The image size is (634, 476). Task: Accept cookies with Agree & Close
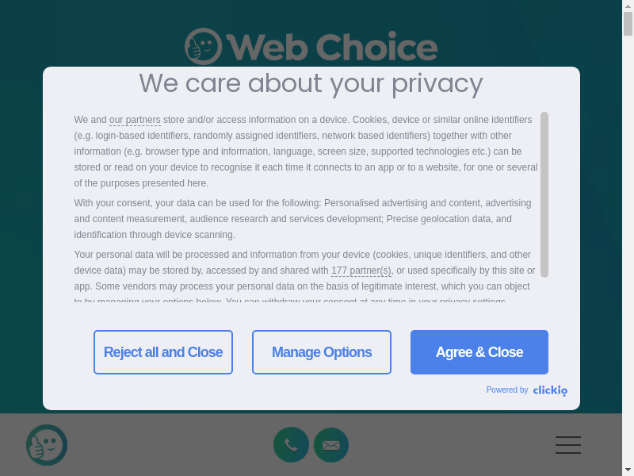click(479, 352)
